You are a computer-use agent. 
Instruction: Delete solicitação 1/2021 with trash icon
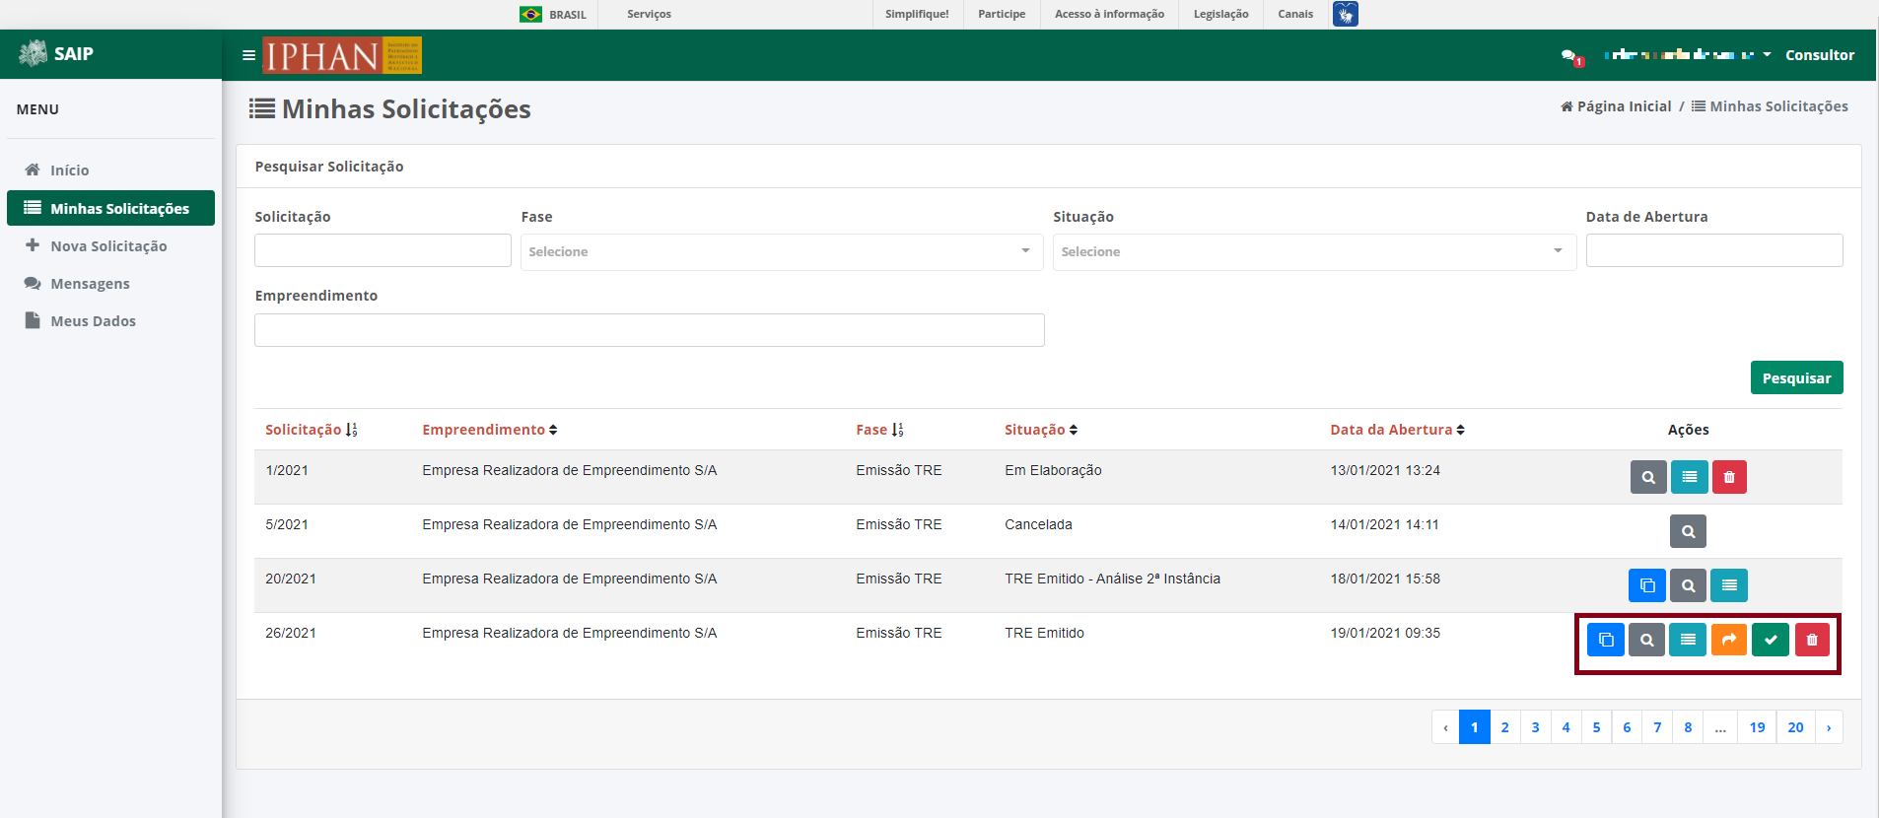click(x=1729, y=477)
